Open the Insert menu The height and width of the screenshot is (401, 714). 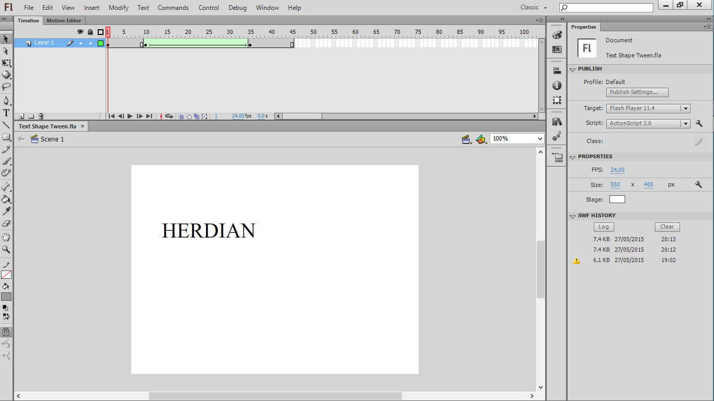pyautogui.click(x=91, y=8)
